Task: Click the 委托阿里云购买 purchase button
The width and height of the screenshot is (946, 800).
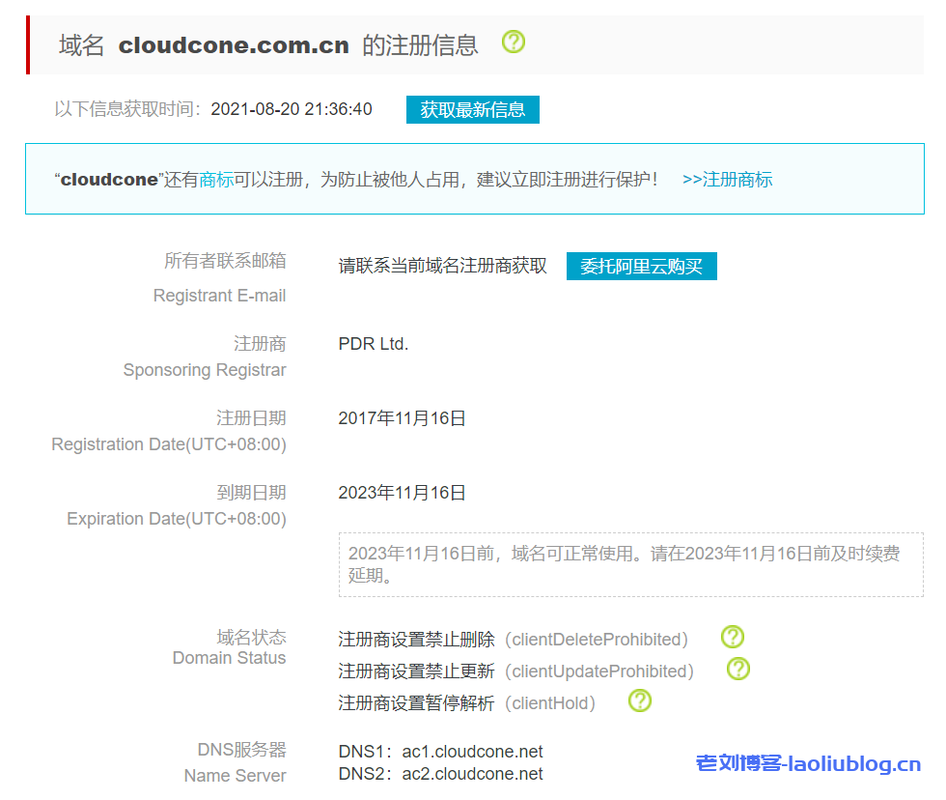Action: [641, 265]
